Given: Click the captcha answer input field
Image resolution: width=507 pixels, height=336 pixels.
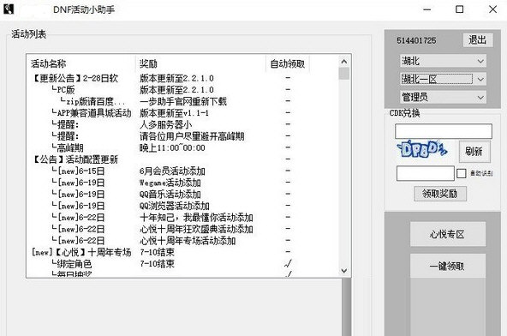Looking at the screenshot, I should click(x=425, y=173).
